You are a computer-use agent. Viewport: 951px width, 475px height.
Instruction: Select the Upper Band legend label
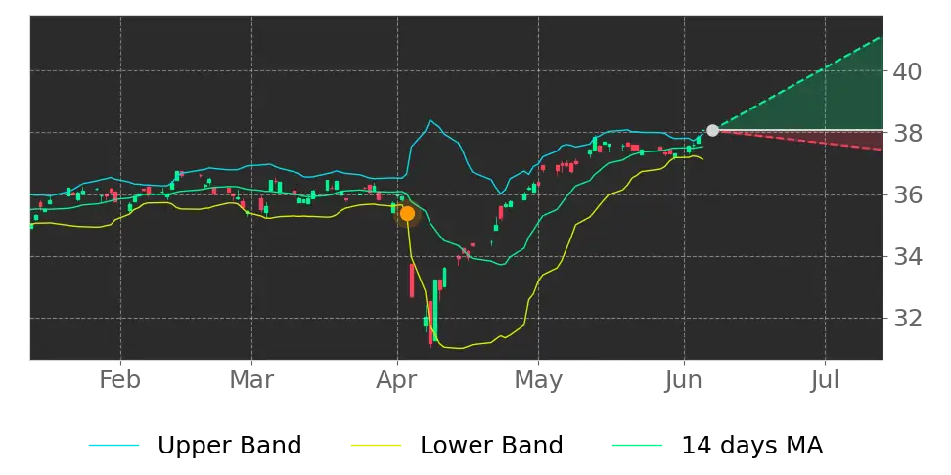pyautogui.click(x=229, y=446)
